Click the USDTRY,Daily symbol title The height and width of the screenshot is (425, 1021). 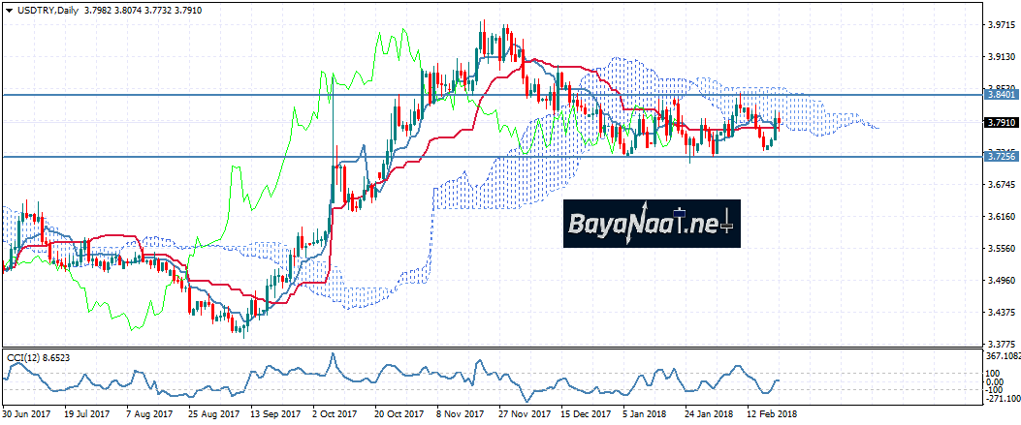45,8
